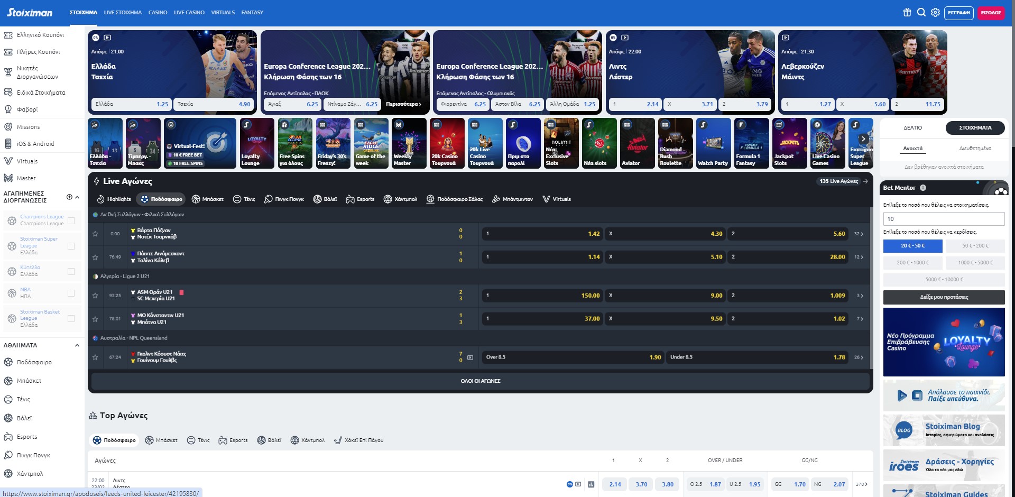Viewport: 1015px width, 497px height.
Task: Switch to the Μπάσκετ live tab
Action: point(208,199)
